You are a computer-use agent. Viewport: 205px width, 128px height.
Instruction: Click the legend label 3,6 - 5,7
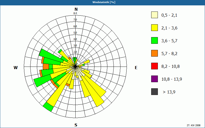pos(169,41)
